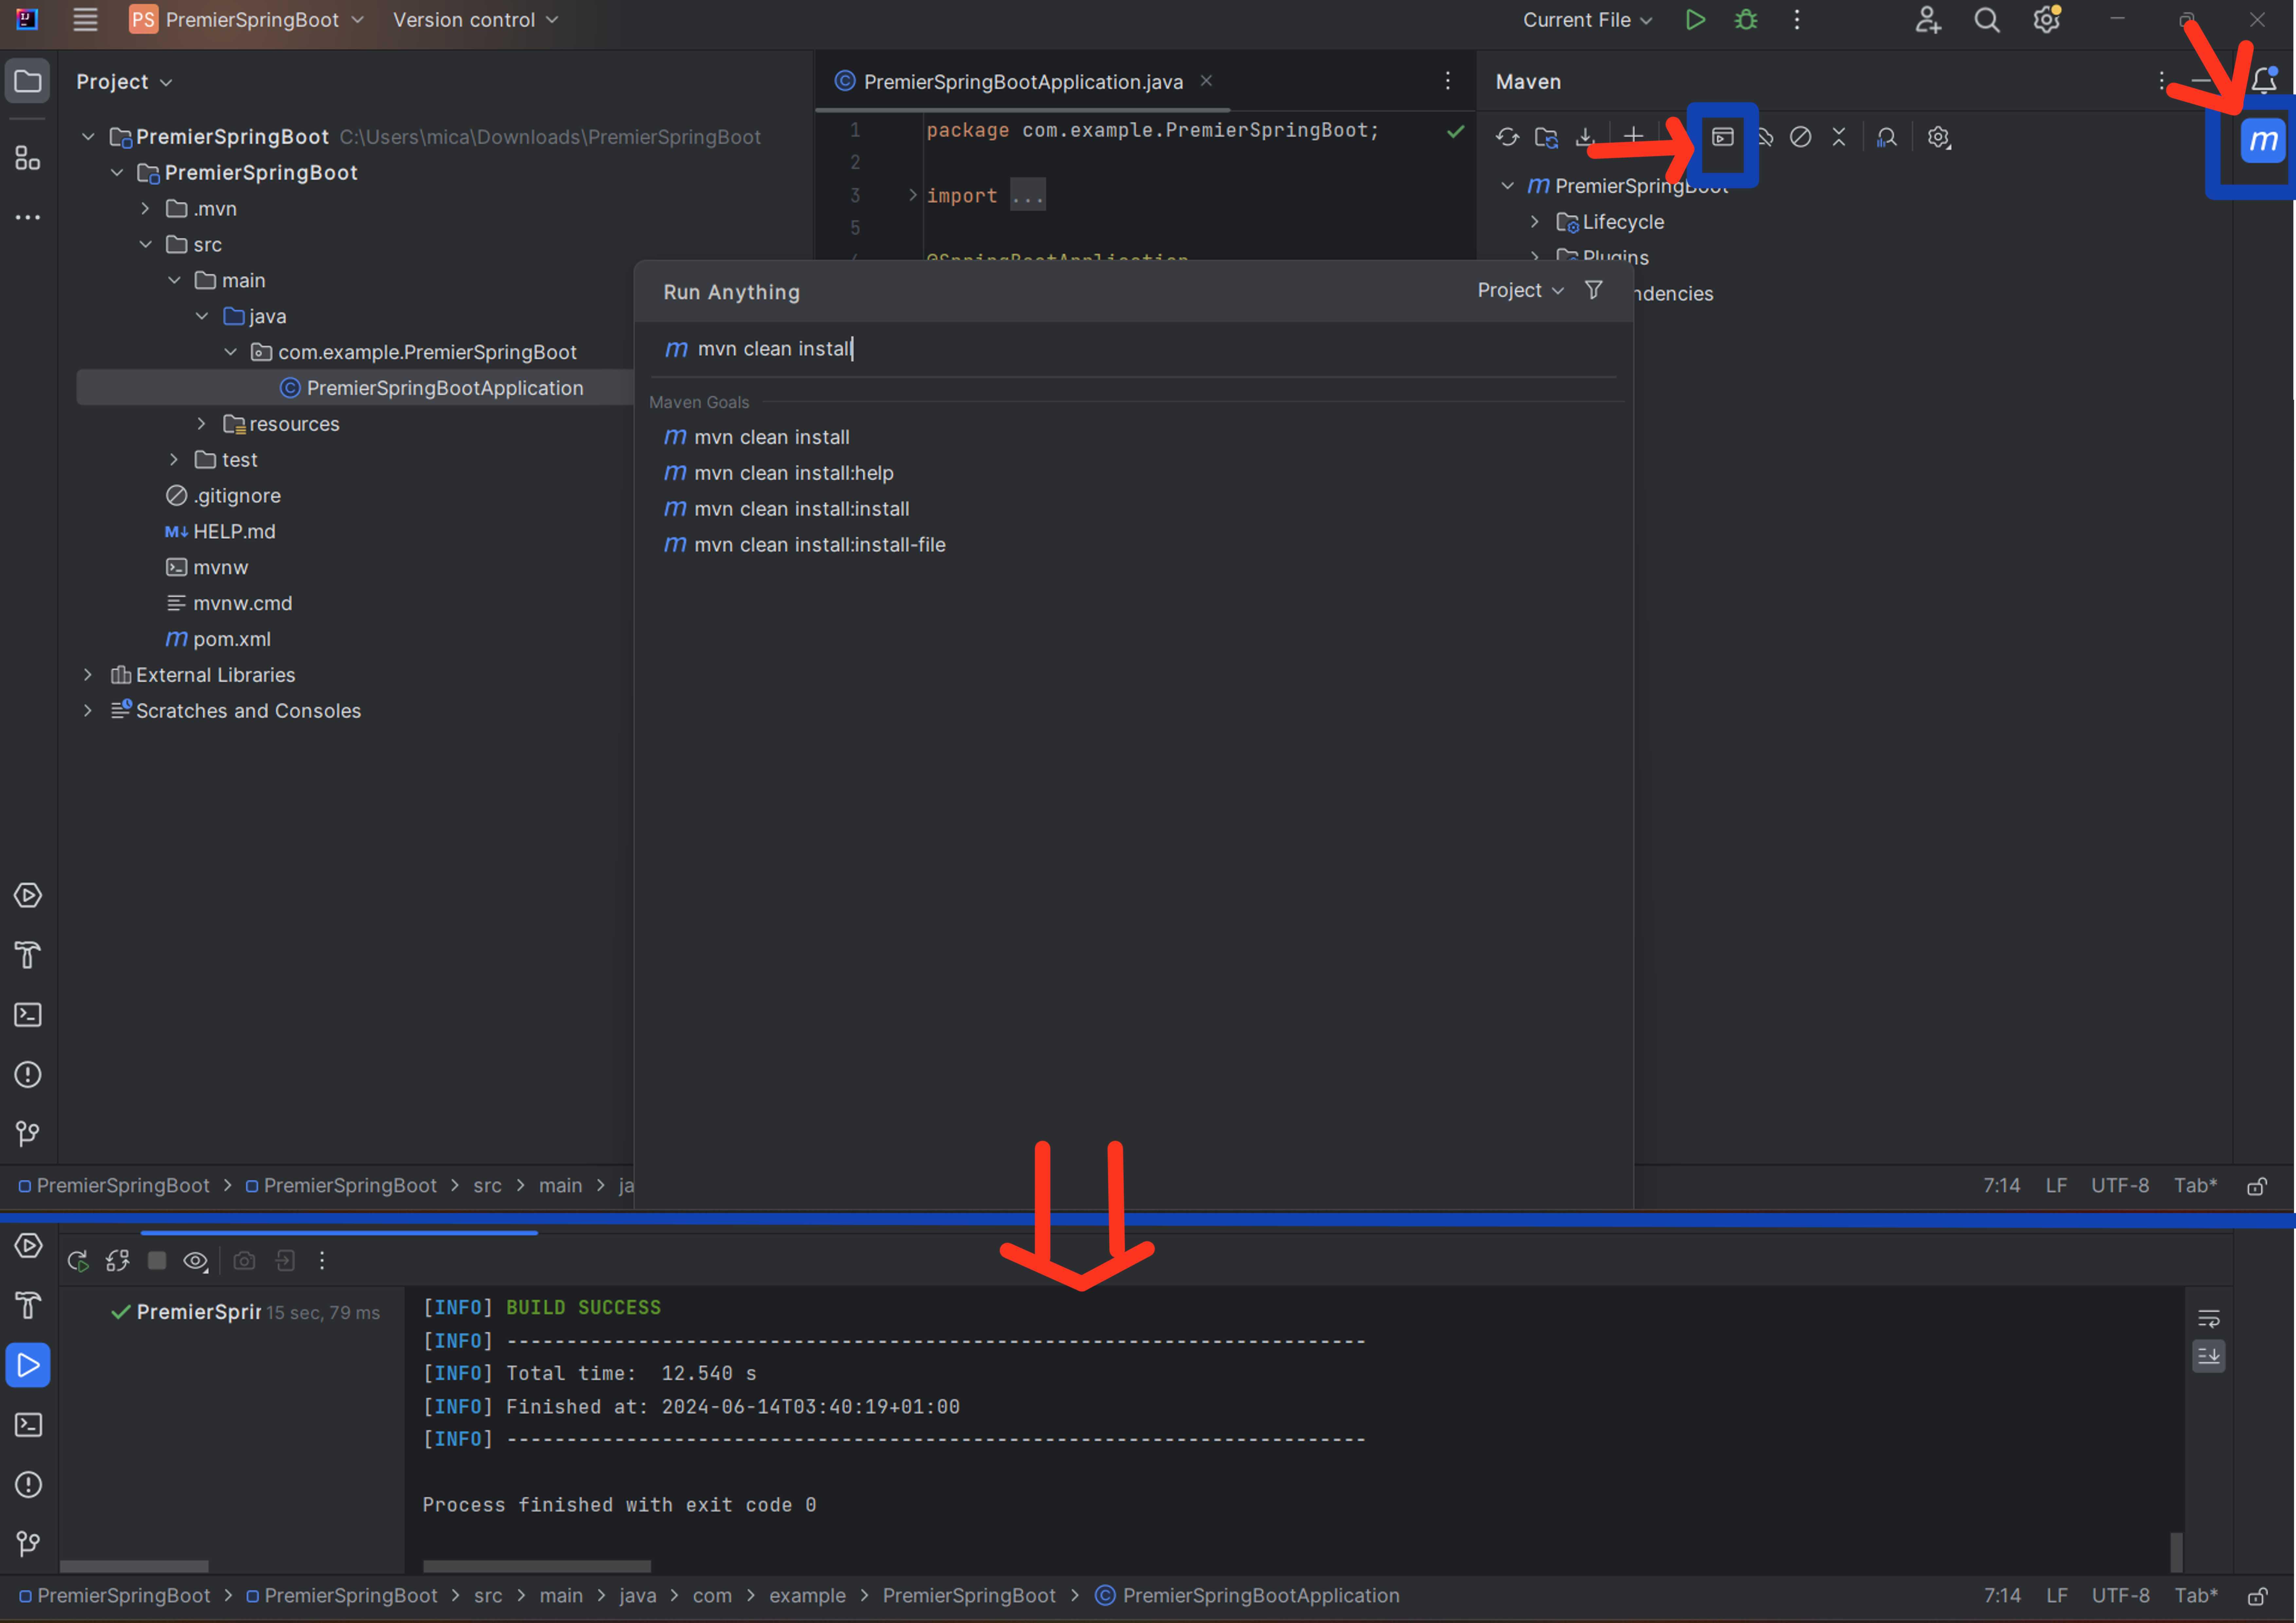Open Search Everywhere magnifier icon
Screen dimensions: 2296x1623
pyautogui.click(x=1987, y=20)
